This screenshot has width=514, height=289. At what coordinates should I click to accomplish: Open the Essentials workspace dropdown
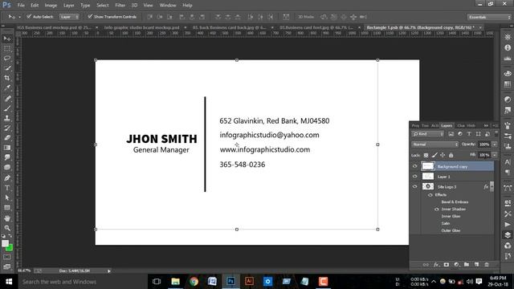489,17
